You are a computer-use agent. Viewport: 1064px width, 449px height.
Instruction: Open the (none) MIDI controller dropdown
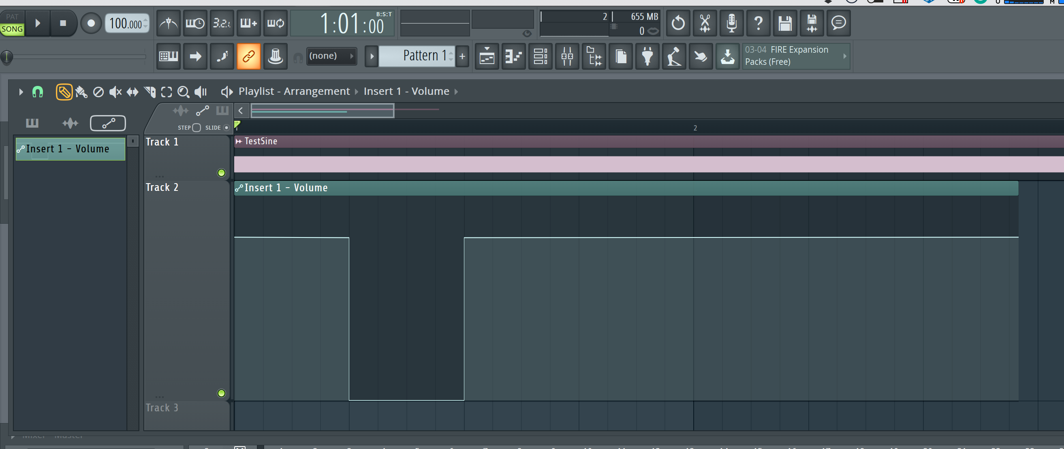point(332,56)
